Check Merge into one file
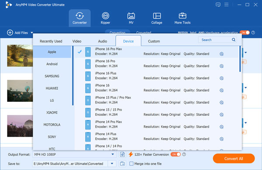Image resolution: width=262 pixels, height=170 pixels. tap(131, 163)
